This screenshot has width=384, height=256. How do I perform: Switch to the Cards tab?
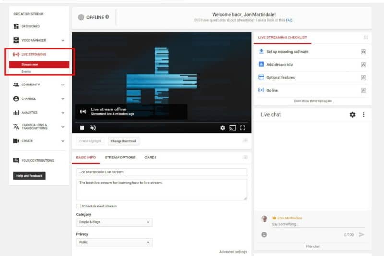pyautogui.click(x=150, y=158)
